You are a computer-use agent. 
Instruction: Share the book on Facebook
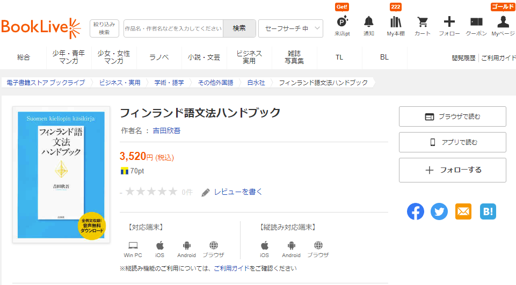click(x=415, y=211)
